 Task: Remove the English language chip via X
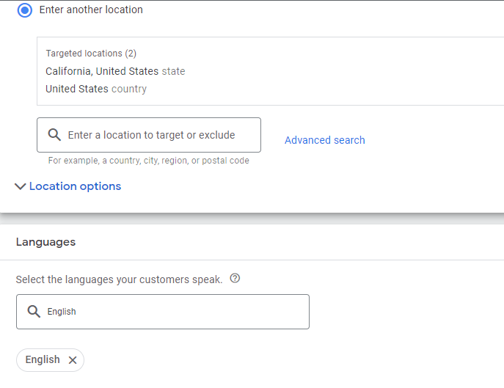pos(73,360)
